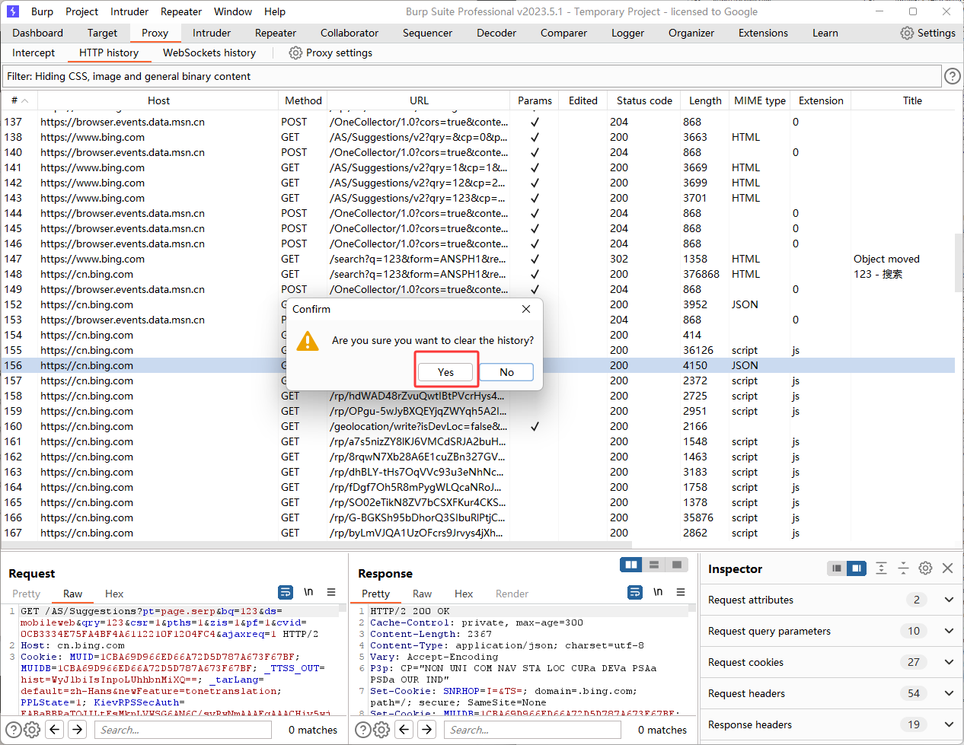The height and width of the screenshot is (745, 964).
Task: Switch Response view to Hex
Action: coord(464,594)
